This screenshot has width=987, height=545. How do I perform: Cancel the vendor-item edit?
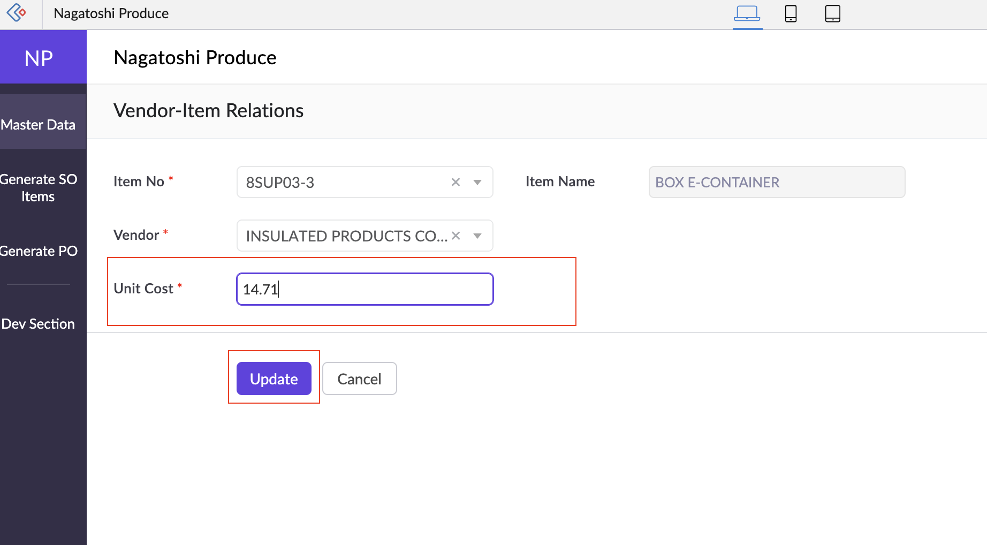(359, 379)
